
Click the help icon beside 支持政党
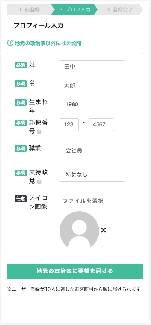[39, 182]
